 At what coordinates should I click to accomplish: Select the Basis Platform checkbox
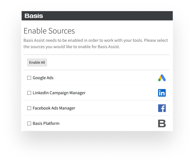(x=29, y=123)
